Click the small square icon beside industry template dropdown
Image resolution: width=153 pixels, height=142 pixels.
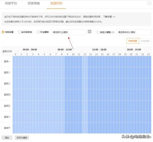pos(90,31)
